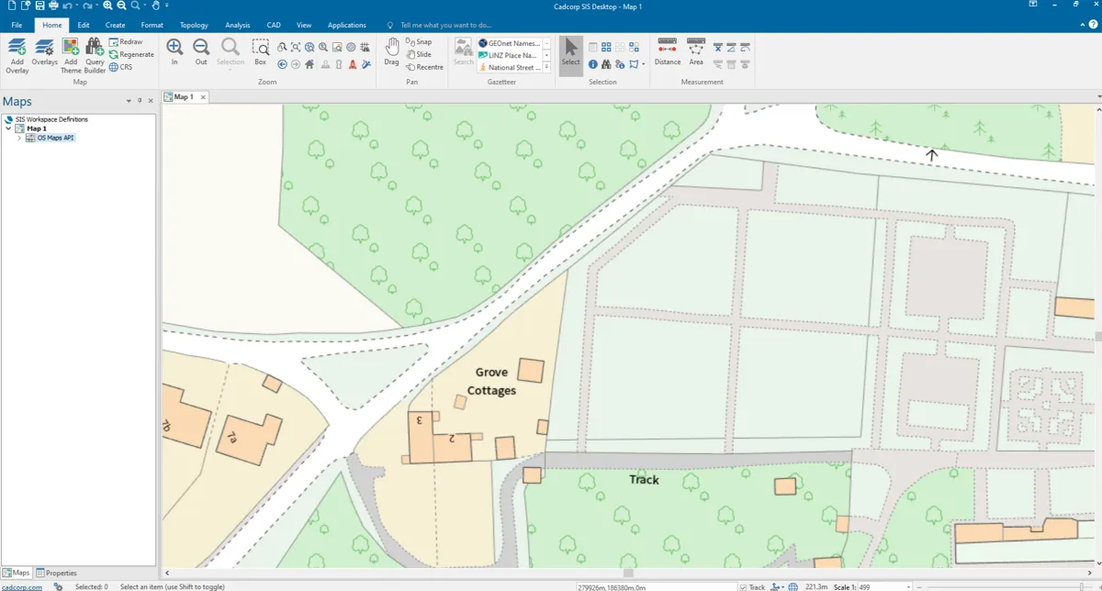
Task: Activate the Drag pan tool
Action: (x=391, y=55)
